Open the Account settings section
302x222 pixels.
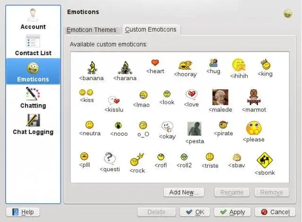coord(33,19)
